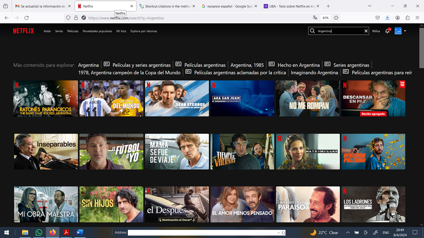Go to the Niños section
The height and width of the screenshot is (238, 424).
coord(376,31)
